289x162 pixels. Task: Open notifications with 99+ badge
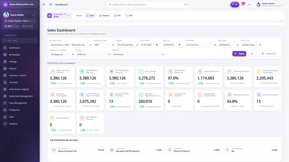pos(243,4)
